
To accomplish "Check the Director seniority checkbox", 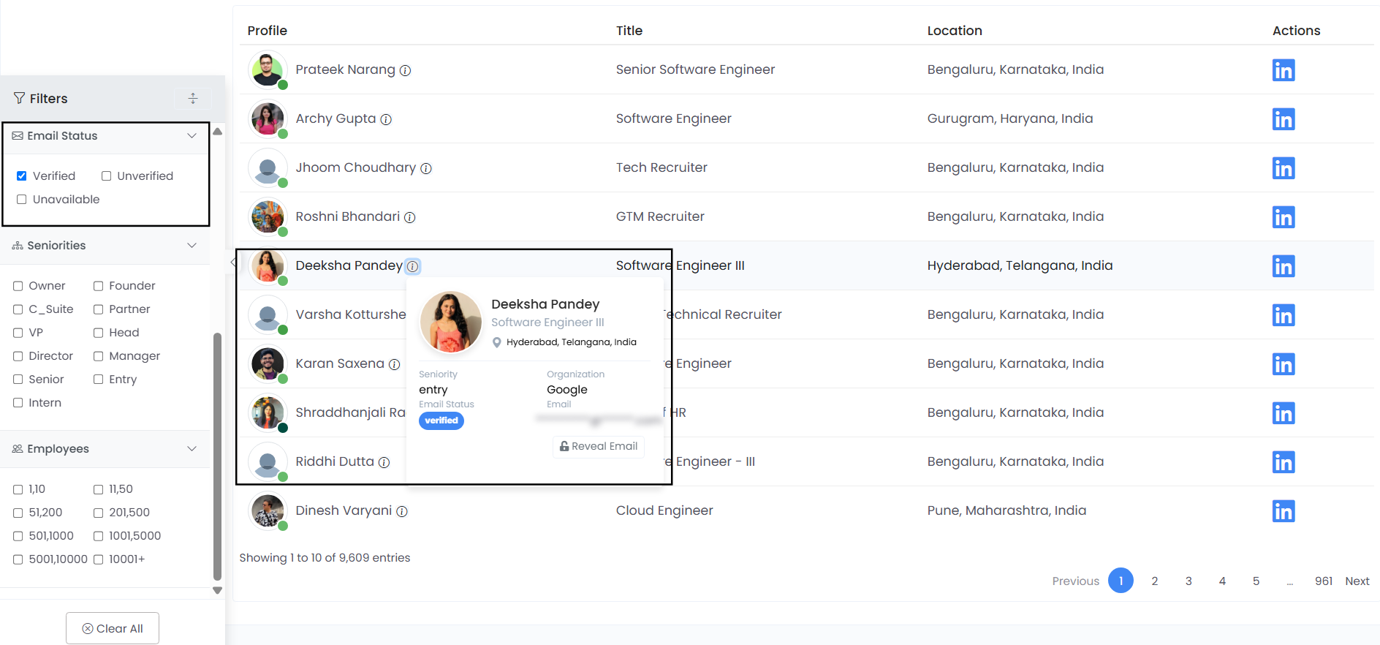I will coord(18,356).
